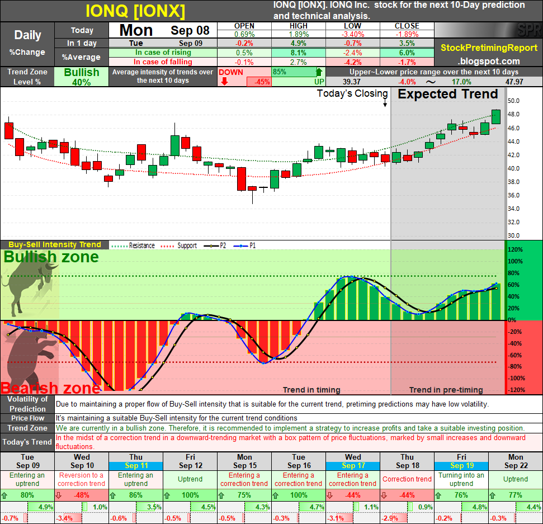The image size is (543, 524).
Task: Click the red down arrow under DOWN
Action: click(224, 82)
